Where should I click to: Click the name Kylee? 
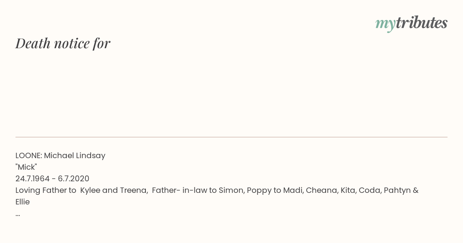90,191
